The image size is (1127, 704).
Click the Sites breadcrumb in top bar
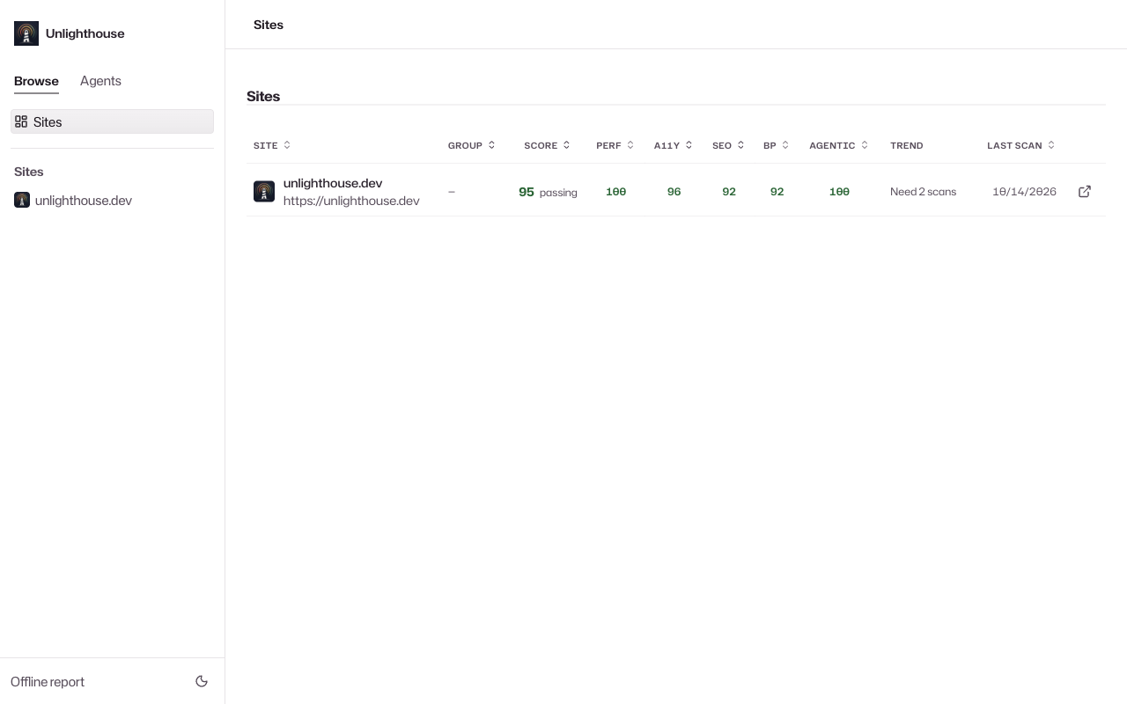point(269,25)
